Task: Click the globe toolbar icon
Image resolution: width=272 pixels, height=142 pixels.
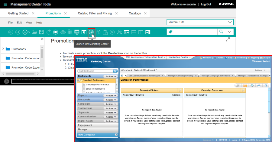Action: 63,32
